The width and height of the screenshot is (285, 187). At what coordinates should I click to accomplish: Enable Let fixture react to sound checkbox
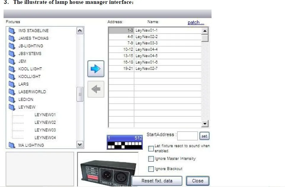(151, 148)
